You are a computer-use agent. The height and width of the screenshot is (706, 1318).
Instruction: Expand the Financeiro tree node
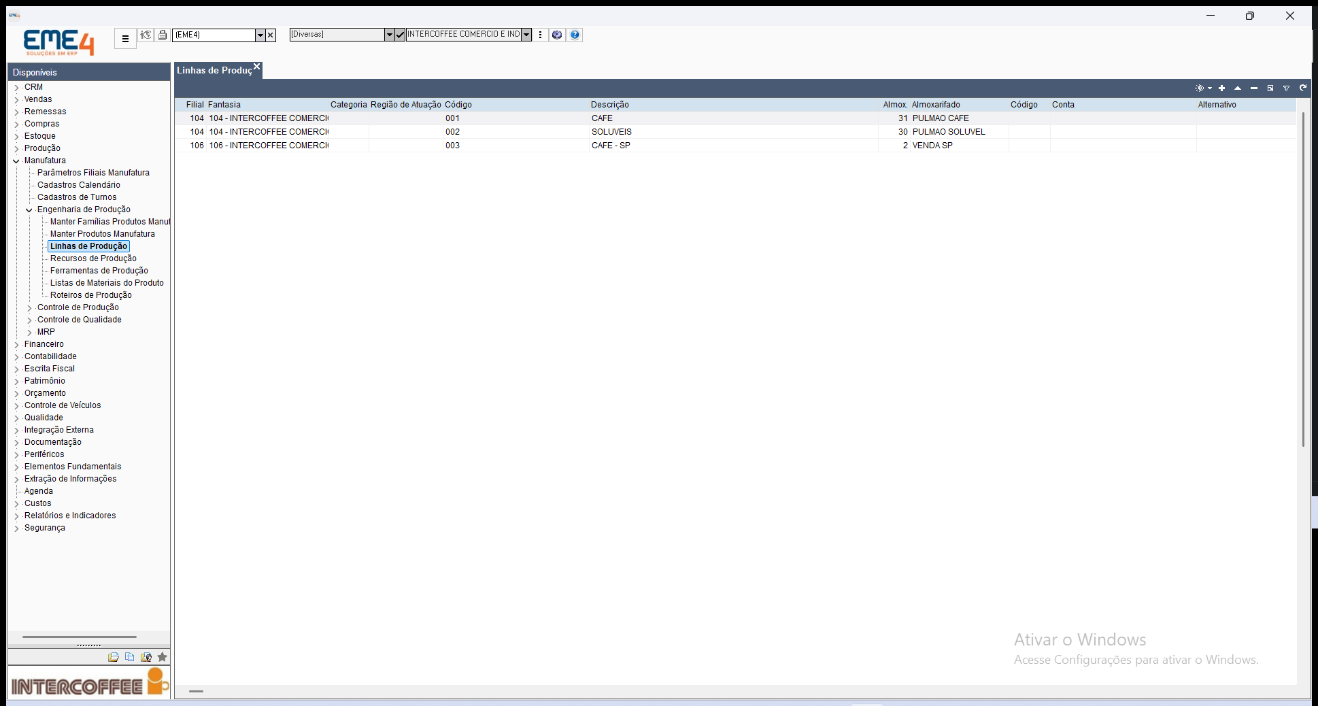point(16,345)
